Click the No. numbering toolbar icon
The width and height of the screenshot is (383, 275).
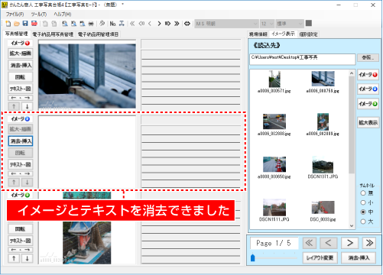click(x=112, y=24)
